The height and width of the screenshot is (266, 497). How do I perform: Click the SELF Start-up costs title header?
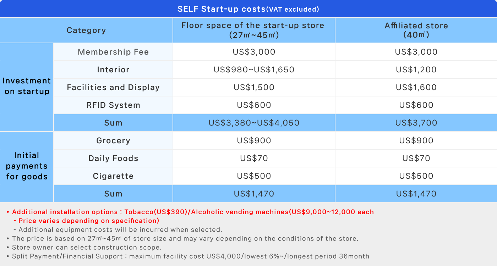coord(248,9)
